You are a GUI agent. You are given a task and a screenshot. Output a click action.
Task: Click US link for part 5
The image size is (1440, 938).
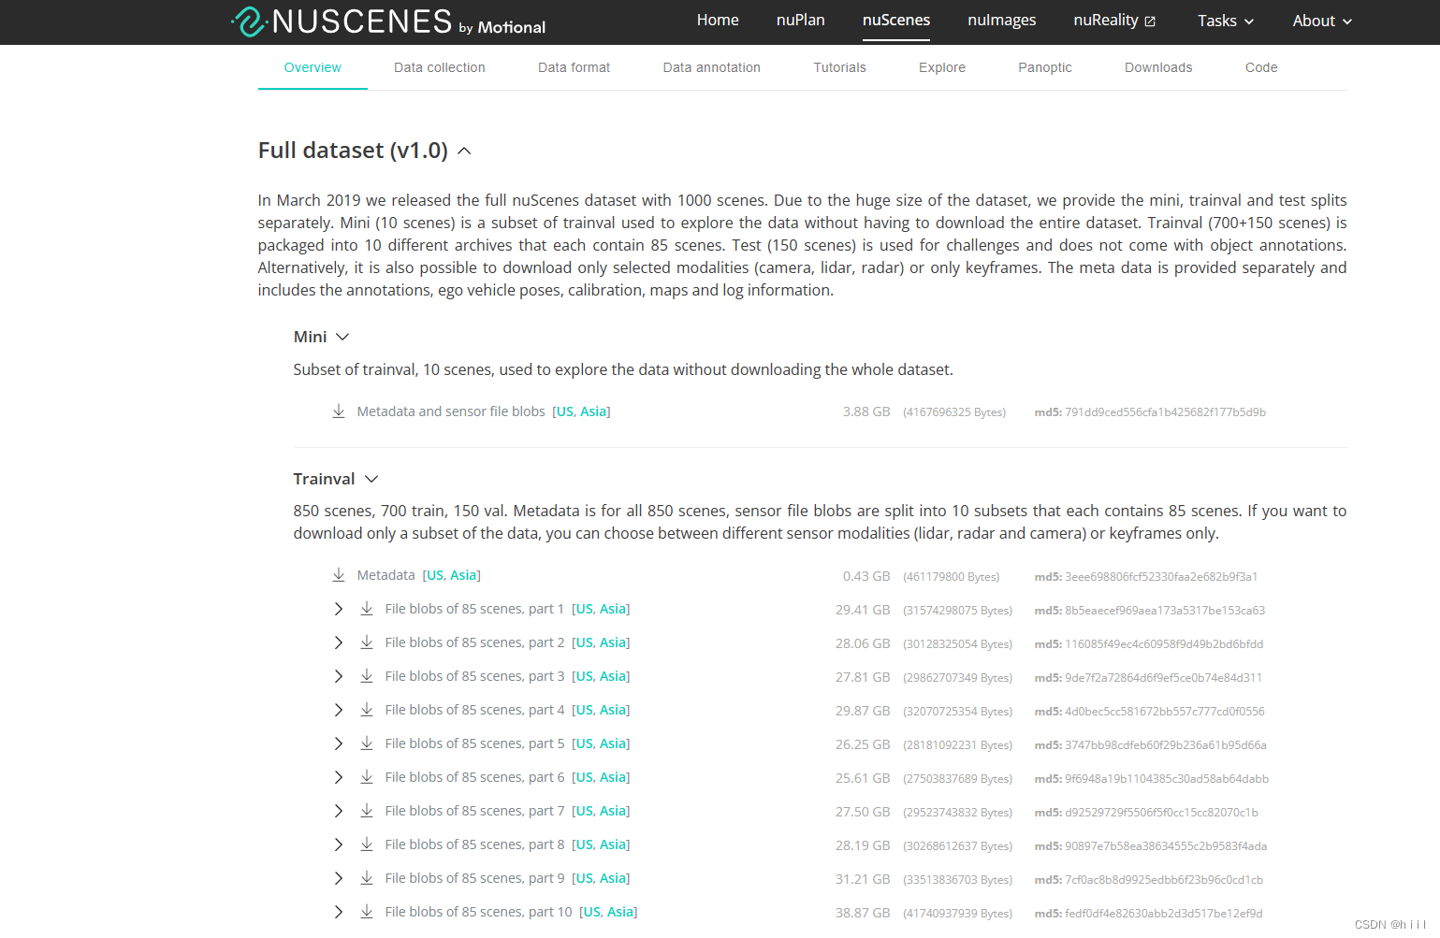click(585, 743)
